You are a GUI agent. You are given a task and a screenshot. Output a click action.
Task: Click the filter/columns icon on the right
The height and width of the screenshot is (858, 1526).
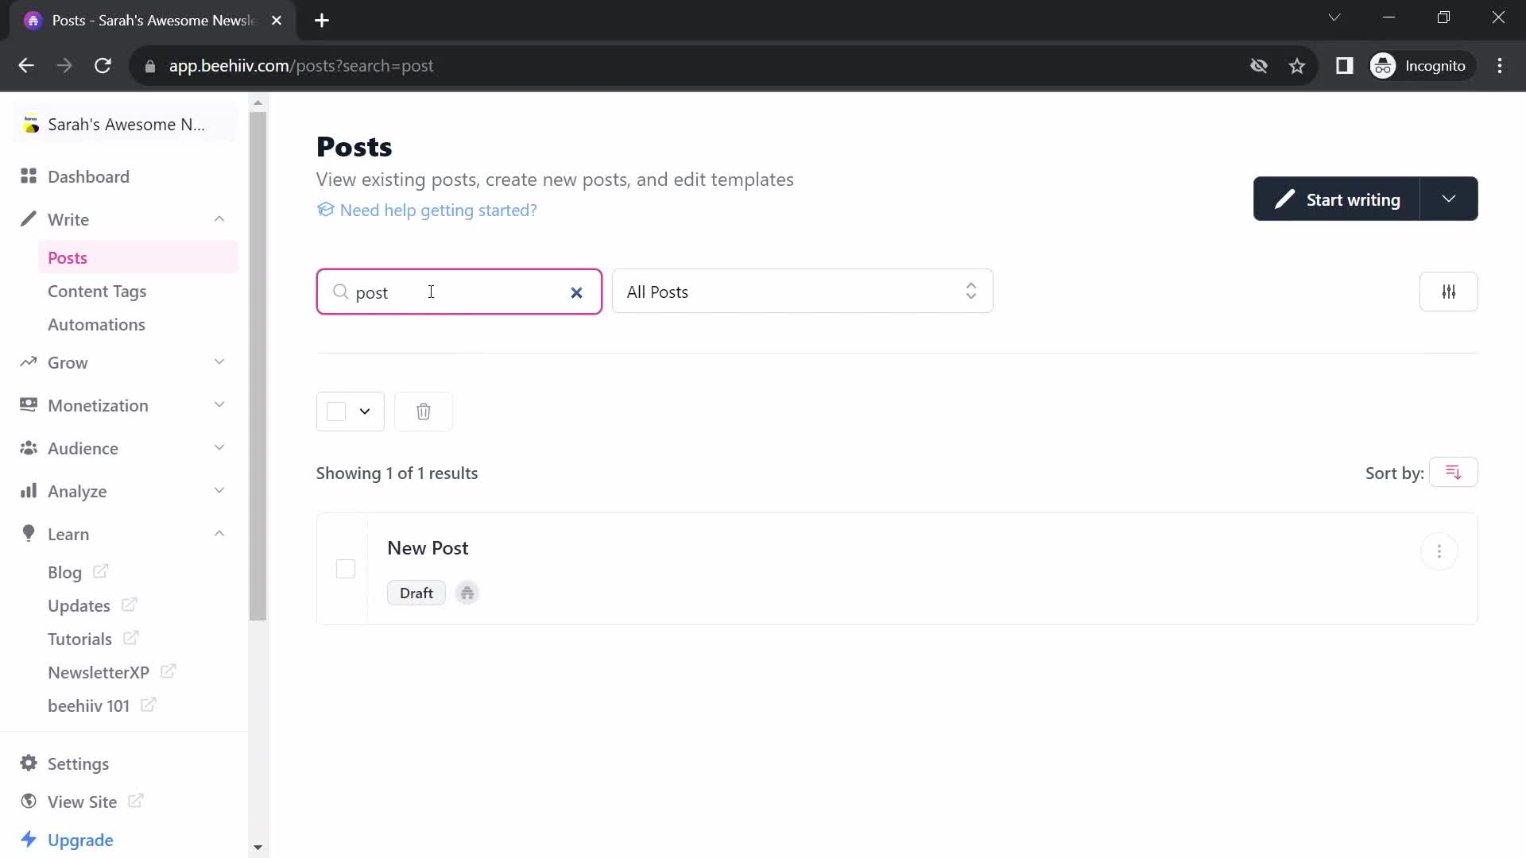[x=1450, y=292]
